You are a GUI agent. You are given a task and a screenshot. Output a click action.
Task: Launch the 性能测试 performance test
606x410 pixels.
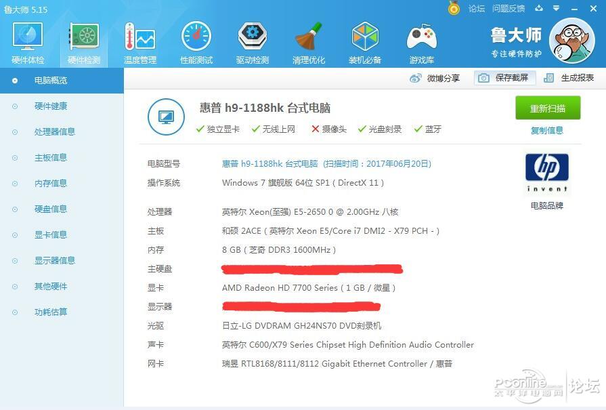tap(196, 43)
